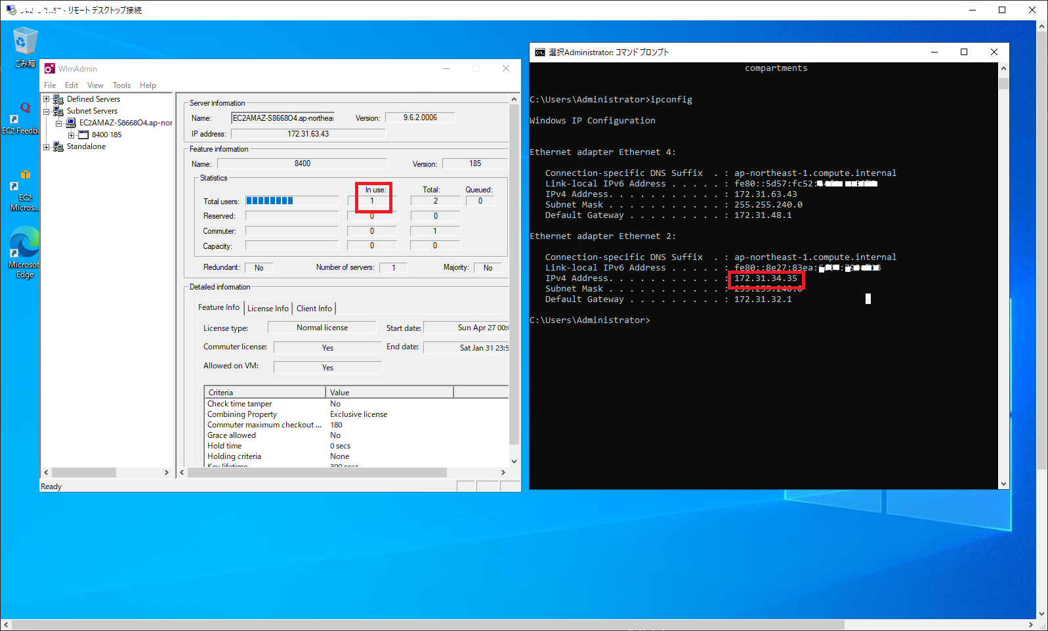Launch Microsoft Edge from the desktop
This screenshot has width=1048, height=631.
[24, 253]
